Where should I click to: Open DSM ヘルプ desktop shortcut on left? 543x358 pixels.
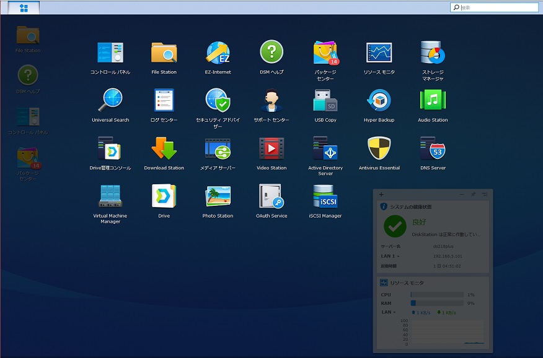[x=28, y=75]
